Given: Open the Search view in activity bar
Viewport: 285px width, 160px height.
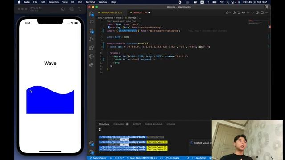Looking at the screenshot, I should point(91,22).
